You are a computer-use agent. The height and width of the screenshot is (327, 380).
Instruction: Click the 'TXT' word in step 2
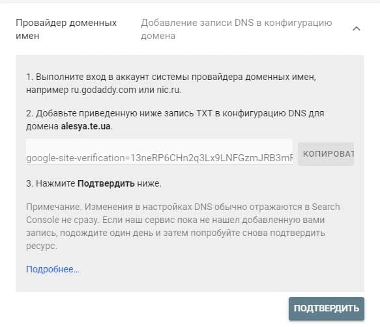[x=204, y=113]
